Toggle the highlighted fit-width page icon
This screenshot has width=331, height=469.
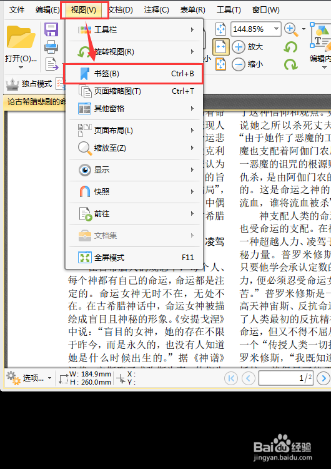tap(220, 47)
